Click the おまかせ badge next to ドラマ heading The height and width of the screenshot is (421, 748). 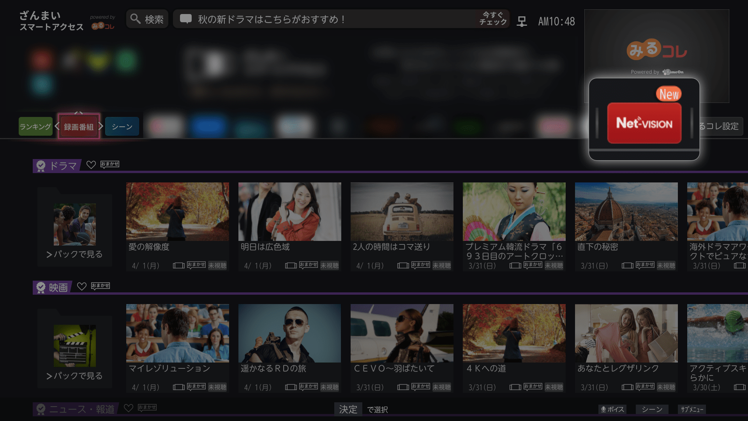pos(109,164)
